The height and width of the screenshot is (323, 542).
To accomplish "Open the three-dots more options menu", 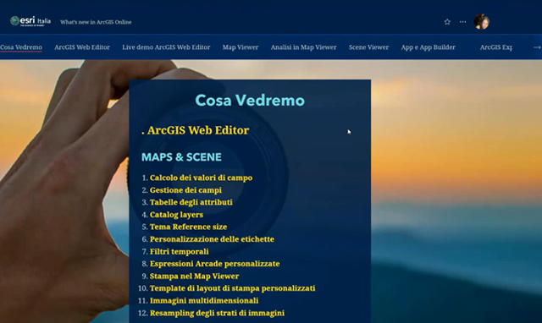I will click(463, 22).
